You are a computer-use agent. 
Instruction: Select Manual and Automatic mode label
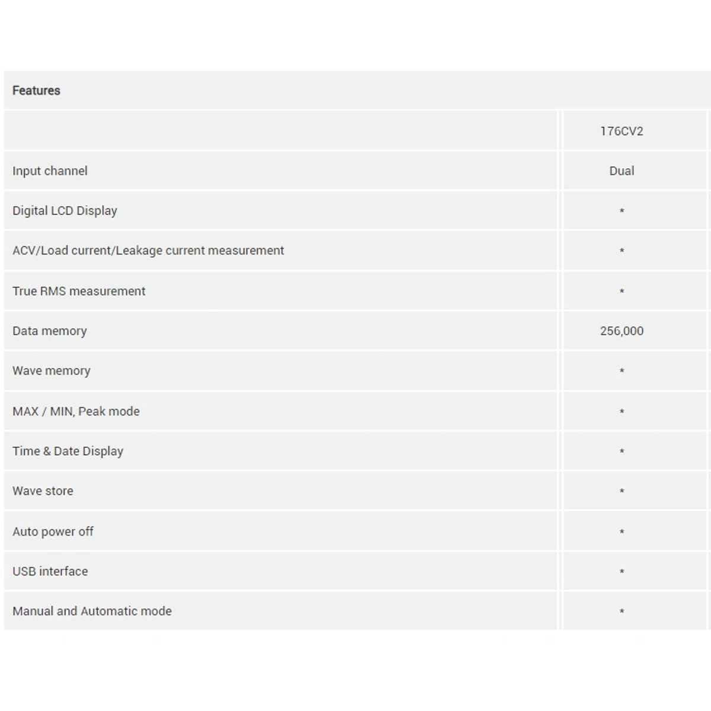pyautogui.click(x=92, y=611)
